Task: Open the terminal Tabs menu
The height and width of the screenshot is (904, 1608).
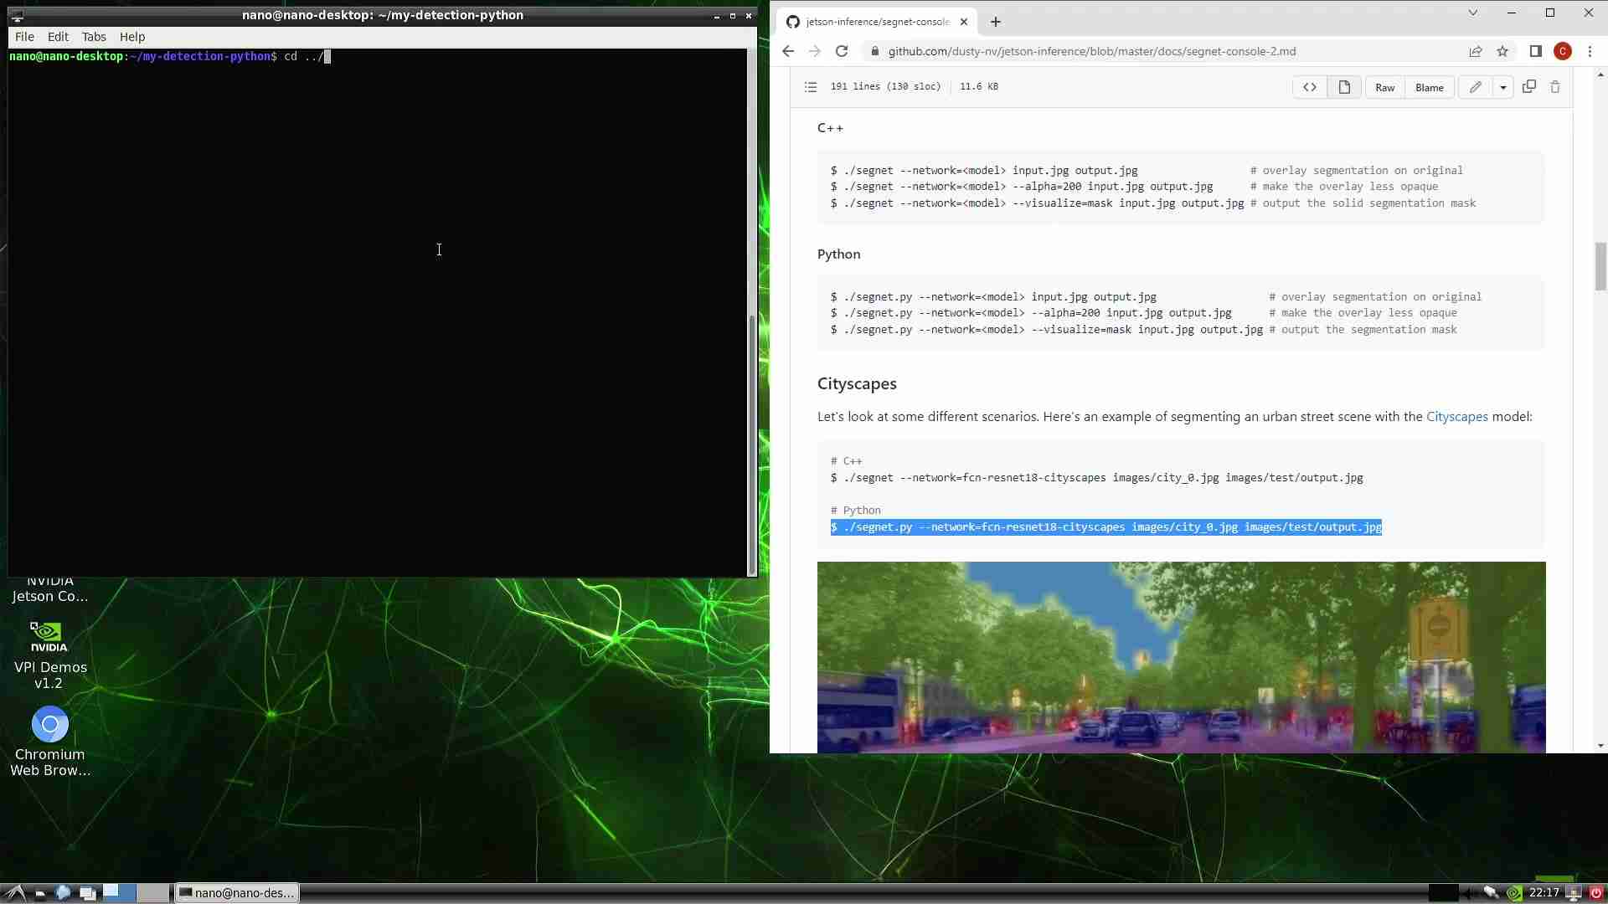Action: point(94,37)
